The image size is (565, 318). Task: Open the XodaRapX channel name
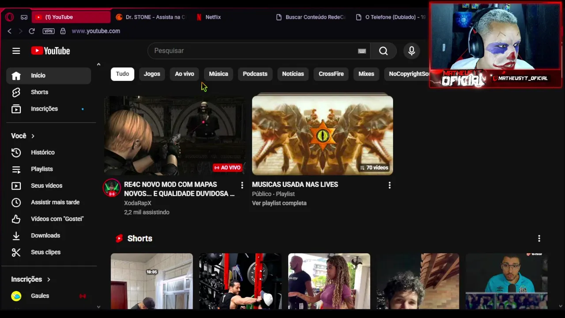pyautogui.click(x=138, y=203)
